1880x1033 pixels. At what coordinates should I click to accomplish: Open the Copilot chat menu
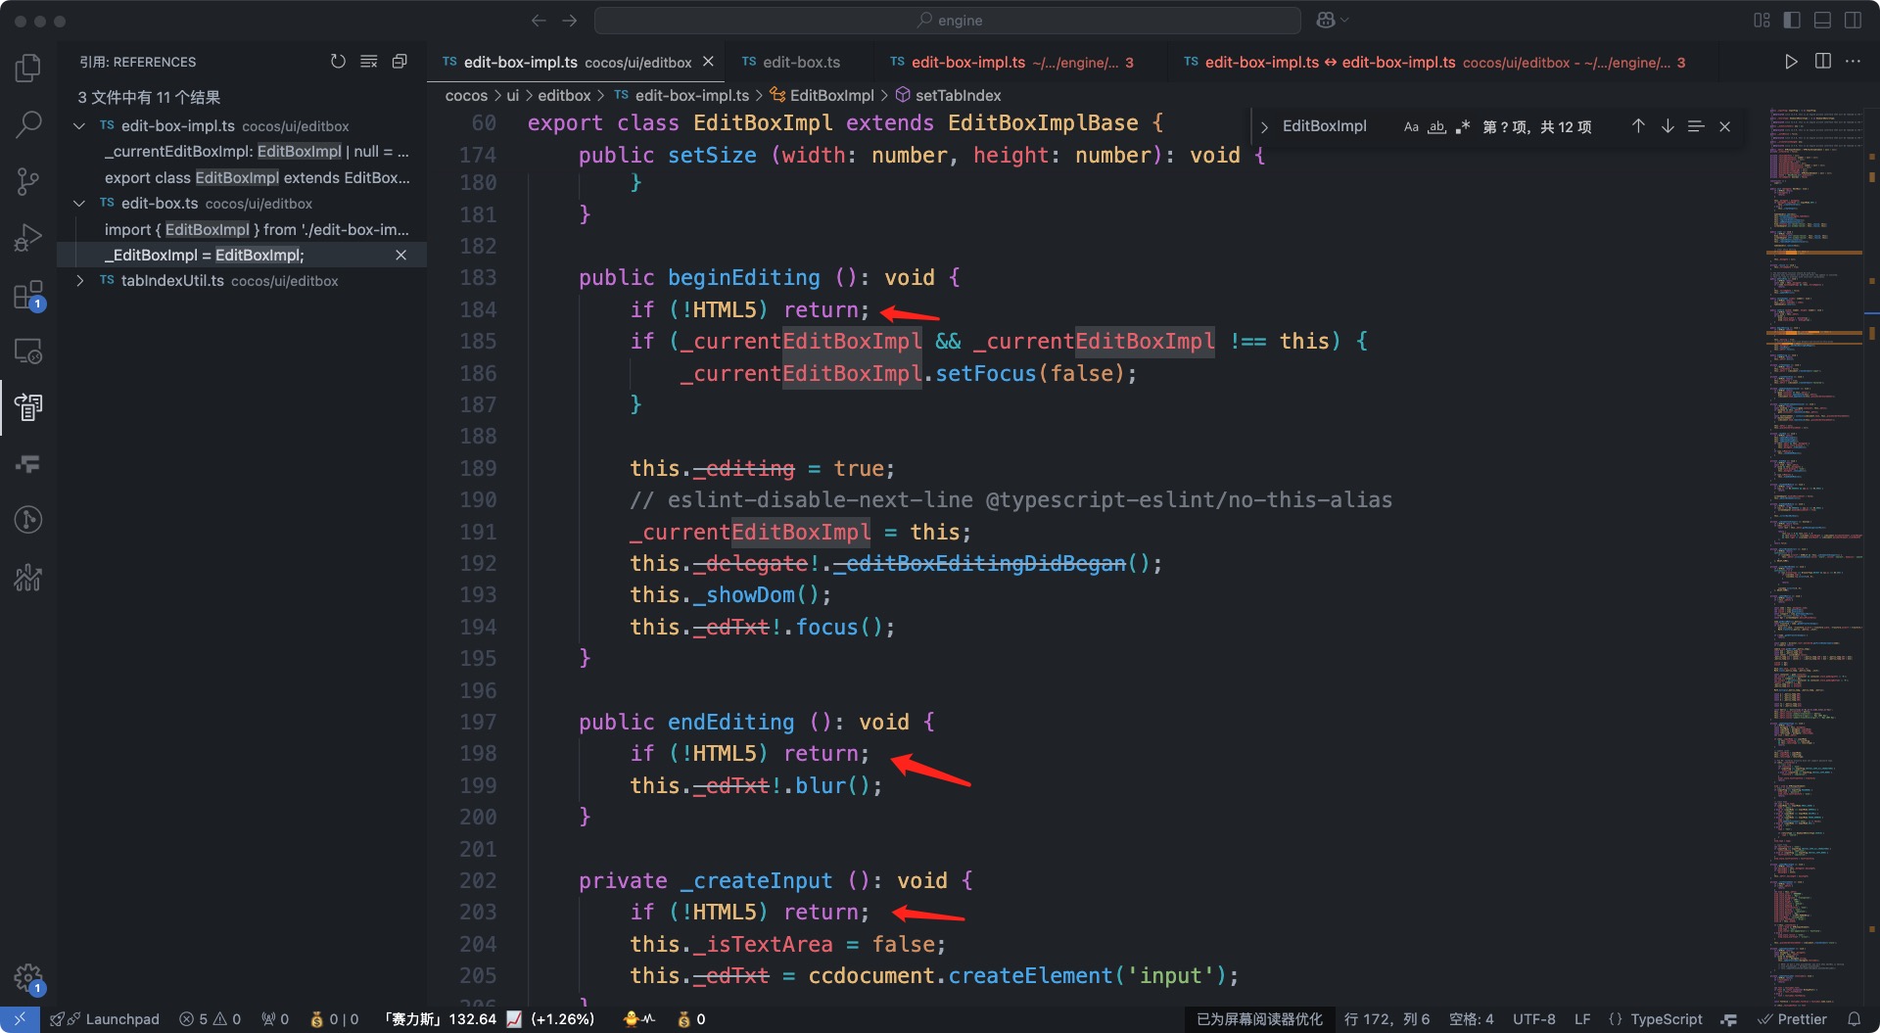[x=1332, y=21]
